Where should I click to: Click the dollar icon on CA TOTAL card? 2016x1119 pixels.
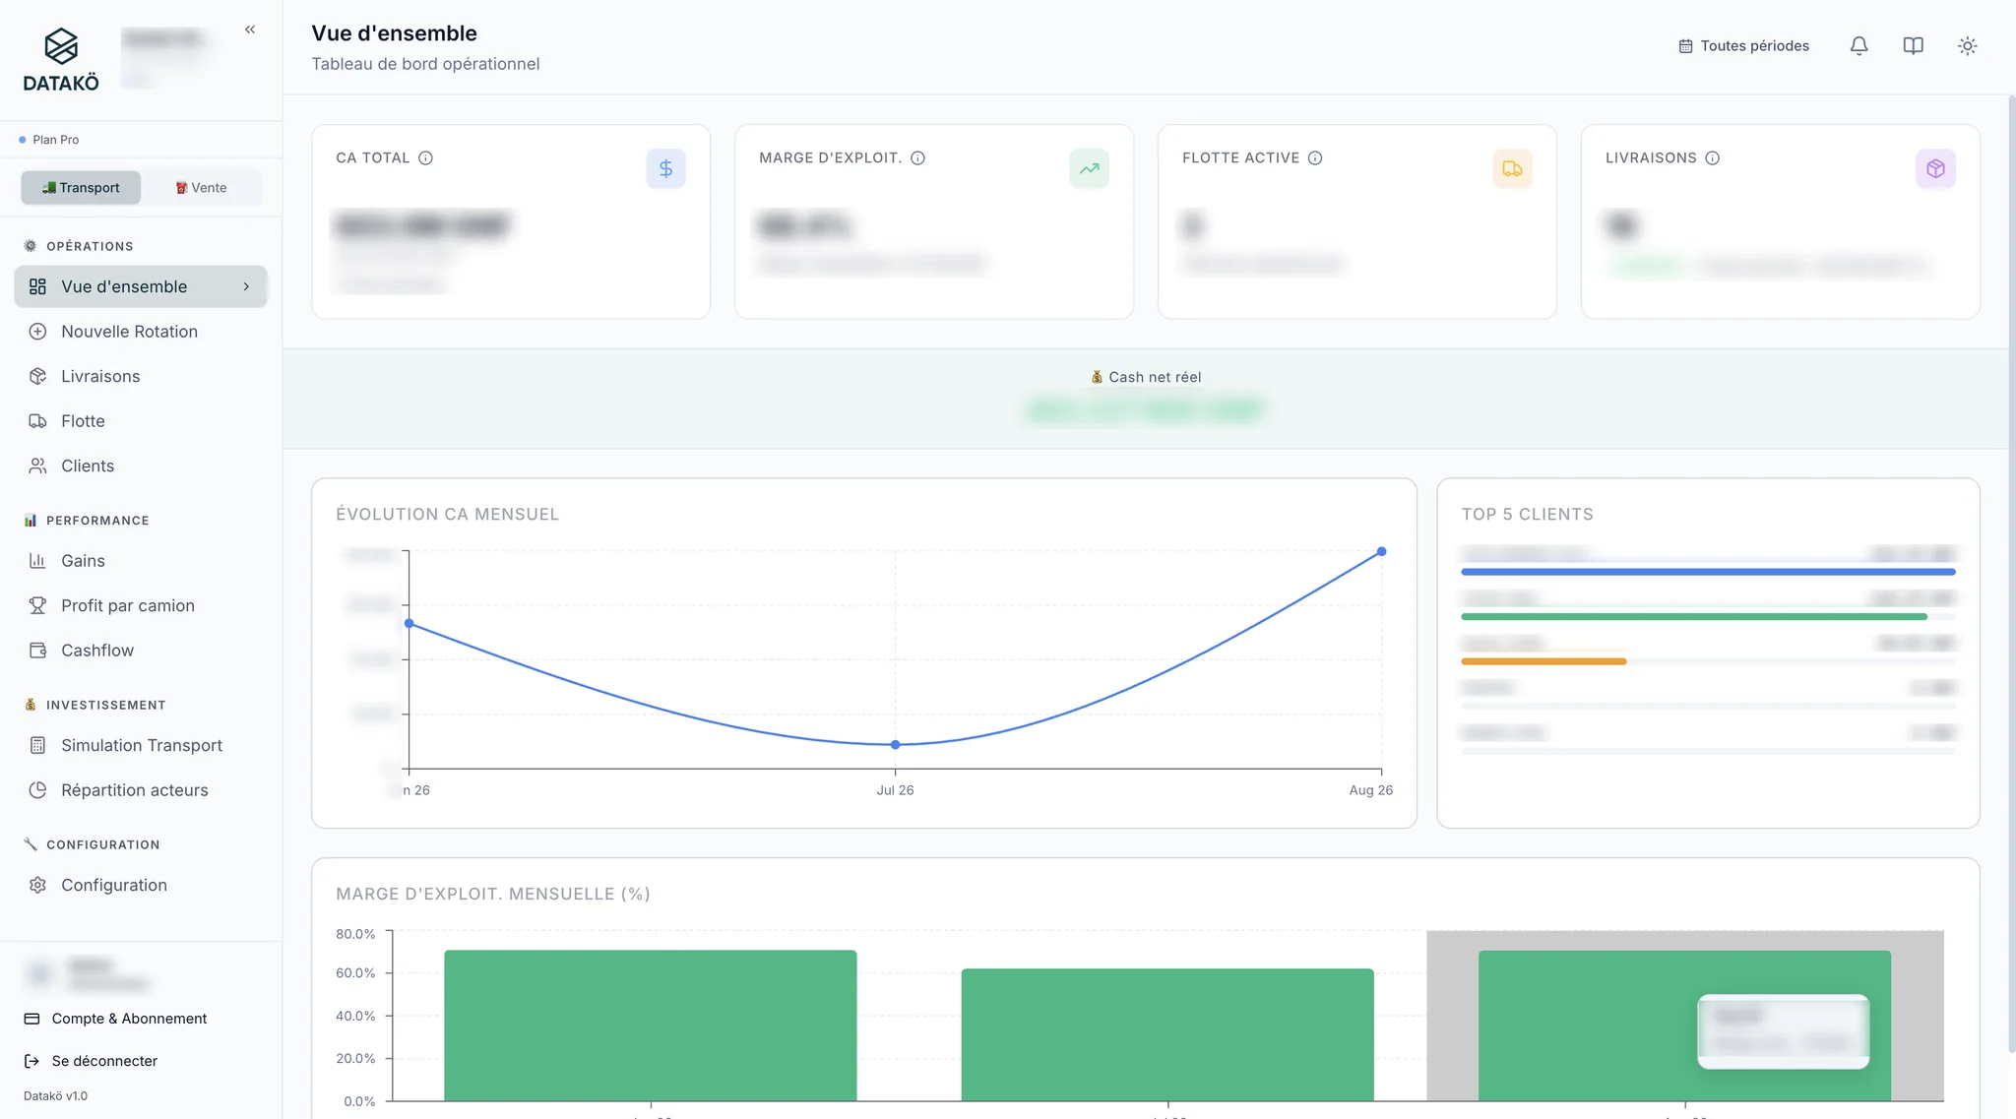665,168
